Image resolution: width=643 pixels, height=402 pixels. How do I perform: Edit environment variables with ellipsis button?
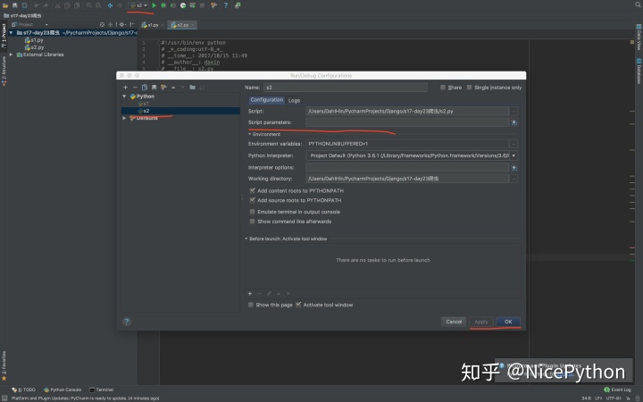pyautogui.click(x=514, y=144)
